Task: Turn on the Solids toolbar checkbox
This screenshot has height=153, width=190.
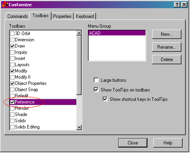Action: coord(12,121)
